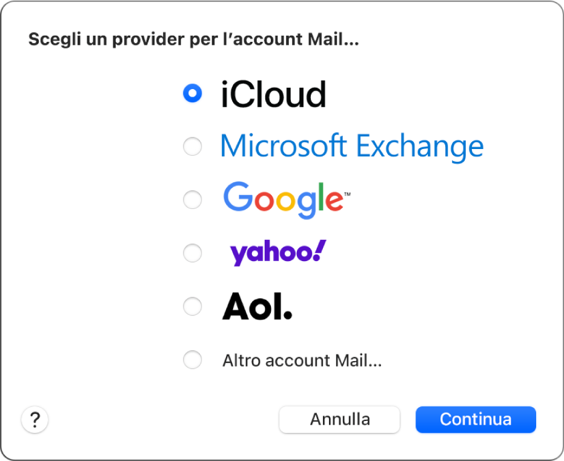Click the selected iCloud radio button
Screen dimensions: 564x461
click(x=192, y=93)
